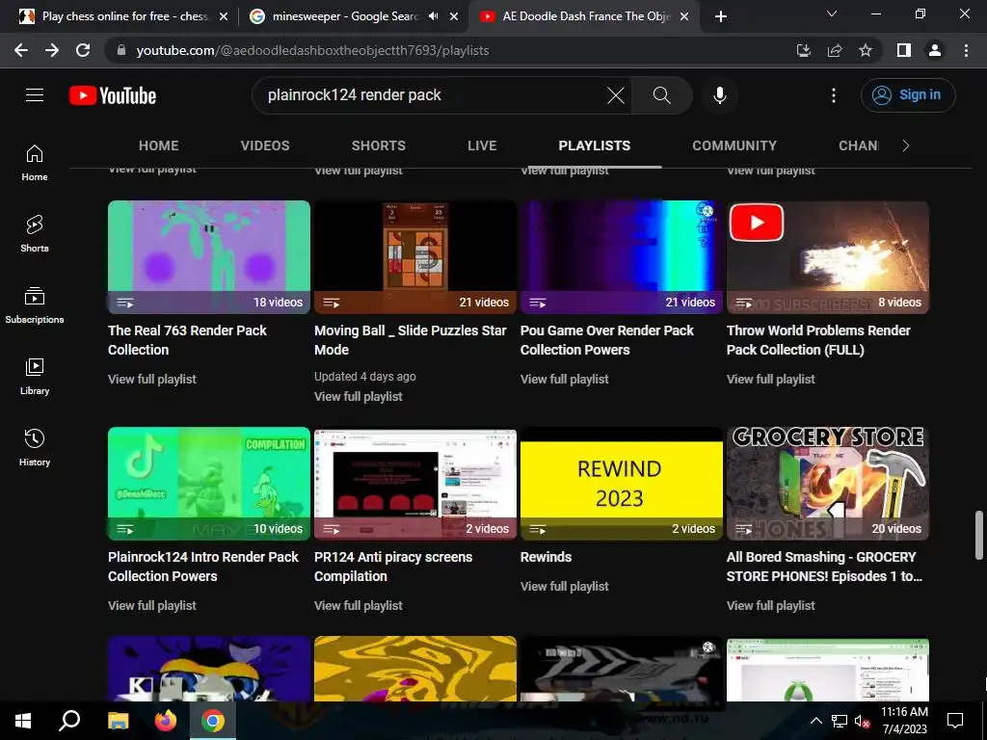Toggle the browser side panel icon

pyautogui.click(x=904, y=50)
